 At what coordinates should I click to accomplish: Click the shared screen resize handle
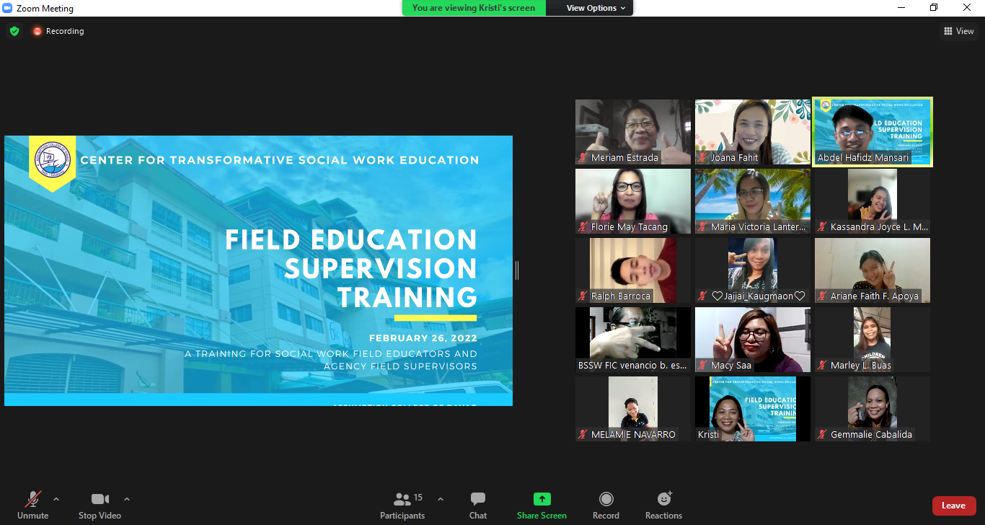[516, 270]
